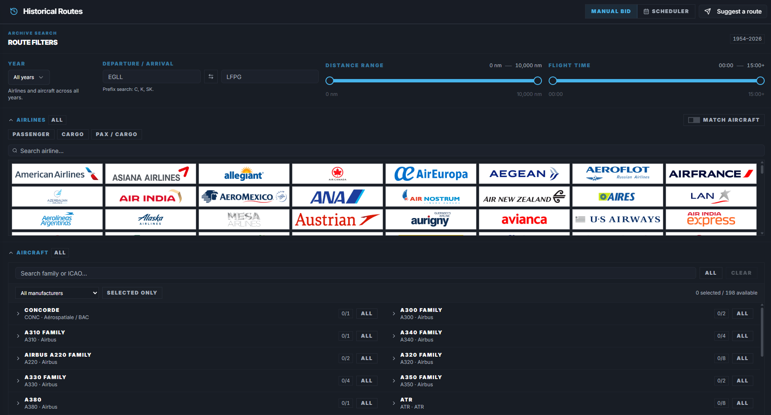
Task: Select the Aerolineas Argentinas logo tile
Action: pyautogui.click(x=57, y=219)
